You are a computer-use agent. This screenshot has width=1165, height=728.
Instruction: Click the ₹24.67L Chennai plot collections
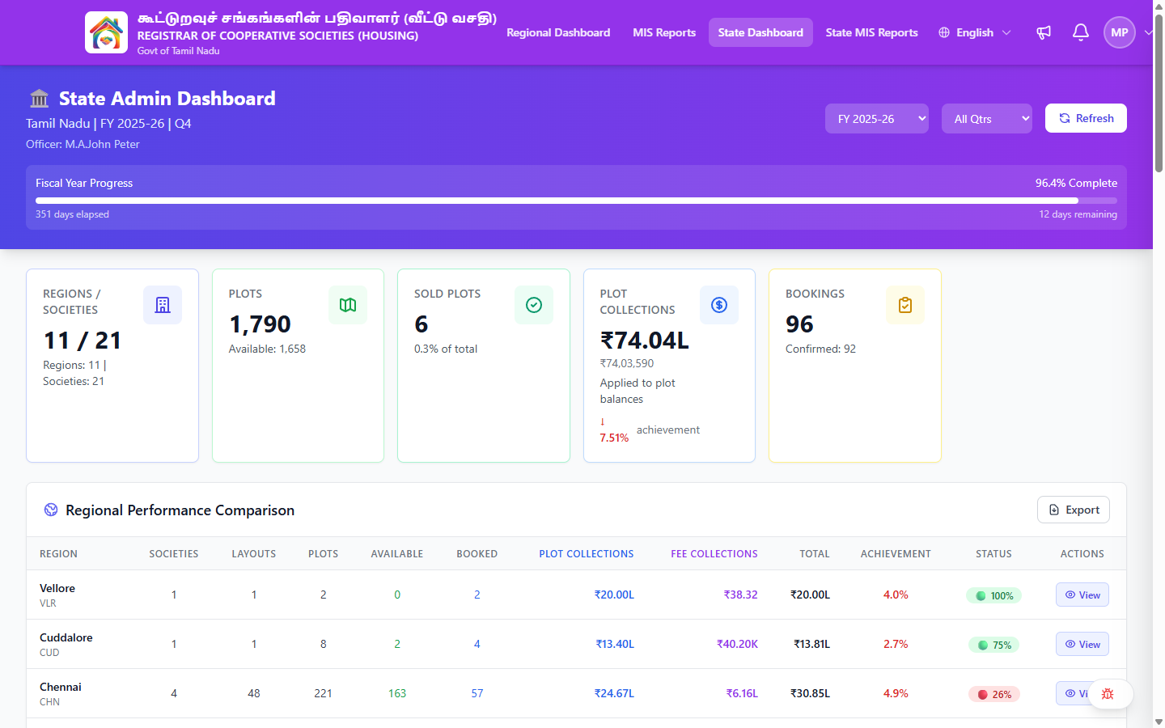click(614, 693)
